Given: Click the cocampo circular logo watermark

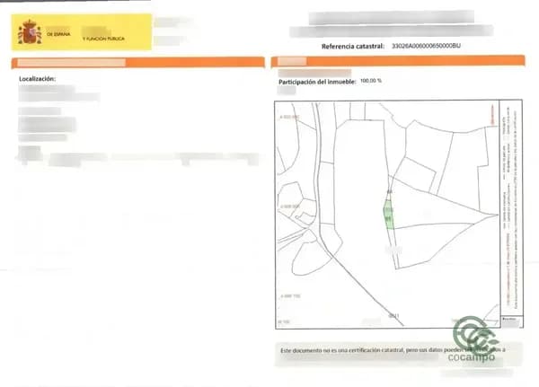Looking at the screenshot, I should click(x=474, y=336).
